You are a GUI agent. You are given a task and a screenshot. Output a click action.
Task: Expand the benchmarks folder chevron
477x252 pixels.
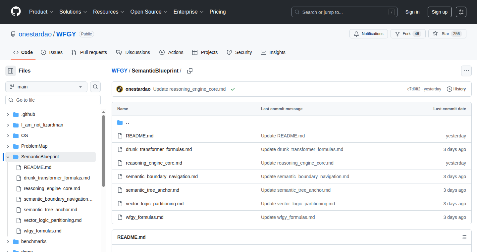[x=8, y=241]
